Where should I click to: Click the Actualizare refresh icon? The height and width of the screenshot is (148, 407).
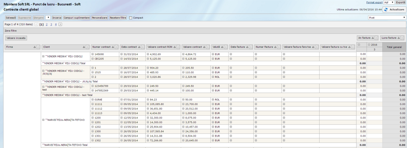coord(386,10)
